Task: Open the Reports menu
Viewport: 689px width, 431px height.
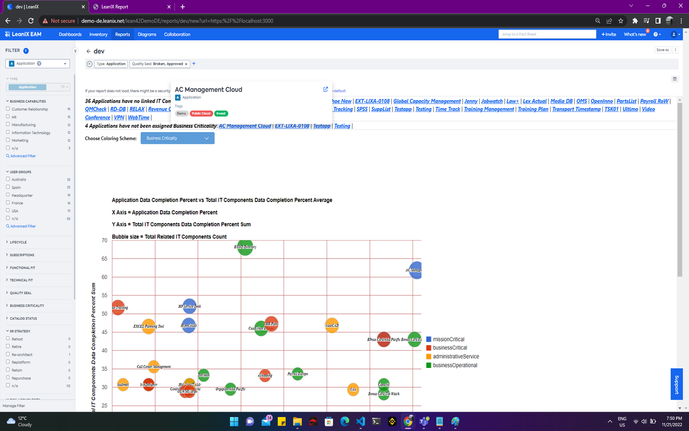Action: tap(123, 34)
